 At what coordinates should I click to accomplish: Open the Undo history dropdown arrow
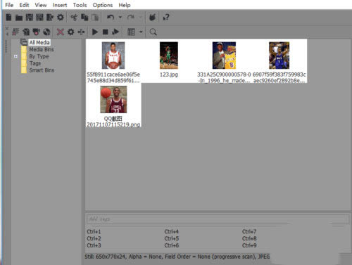pos(120,17)
